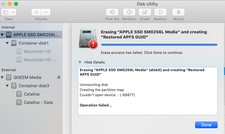Collapse Container disk1 disclosure triangle

[x=7, y=43]
